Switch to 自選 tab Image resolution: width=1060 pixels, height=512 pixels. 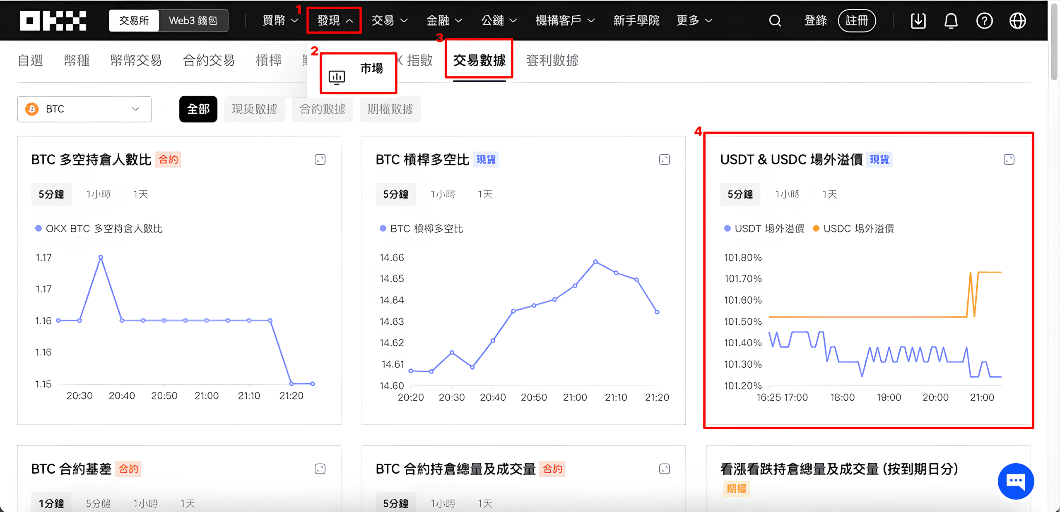pos(31,61)
